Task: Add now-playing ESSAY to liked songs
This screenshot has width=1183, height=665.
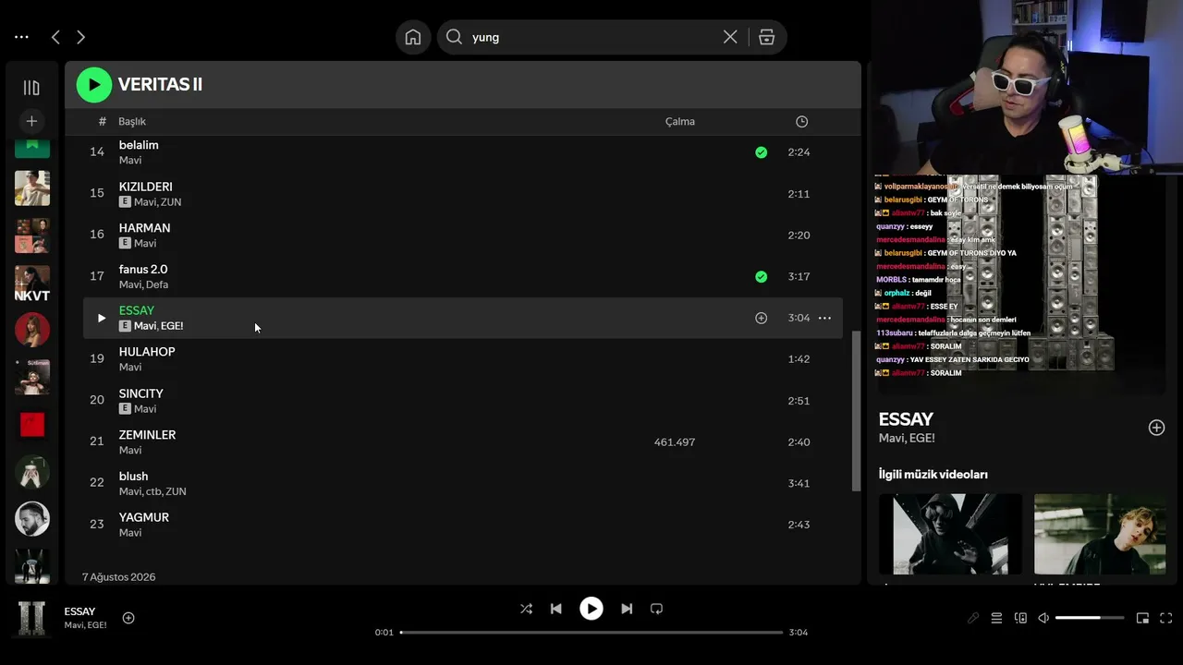Action: (128, 618)
